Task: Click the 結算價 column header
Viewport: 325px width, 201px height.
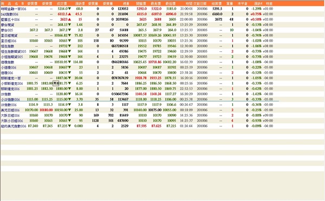Action: point(217,4)
